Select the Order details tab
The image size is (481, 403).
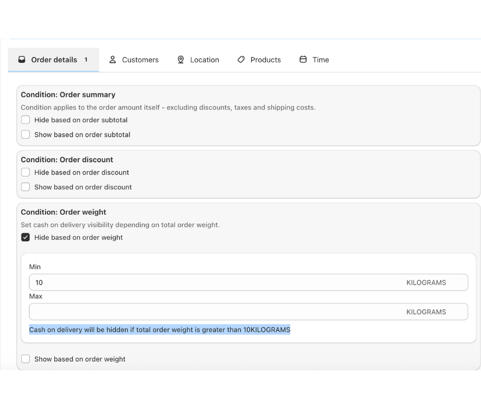[x=54, y=60]
